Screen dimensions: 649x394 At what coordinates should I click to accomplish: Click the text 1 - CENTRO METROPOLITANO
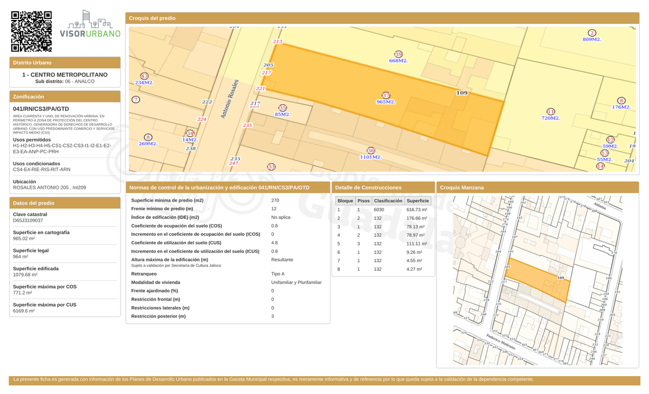pos(65,75)
